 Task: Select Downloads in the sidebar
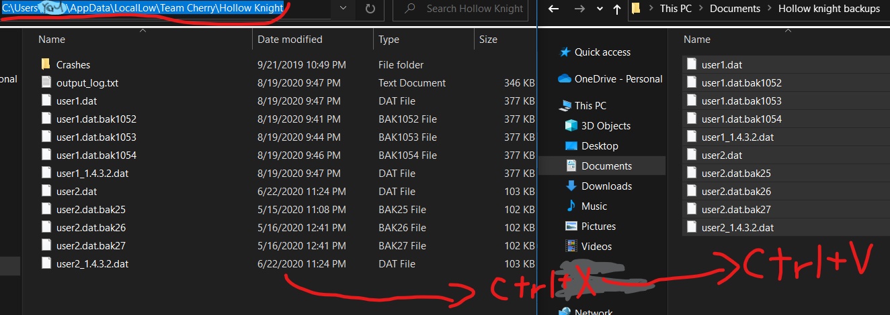click(606, 186)
